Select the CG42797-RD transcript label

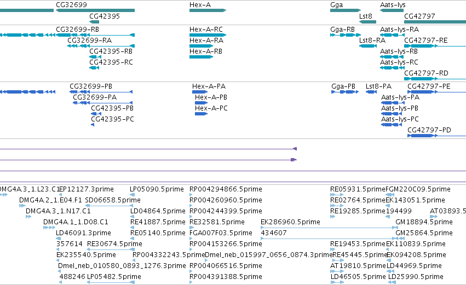[x=426, y=73]
